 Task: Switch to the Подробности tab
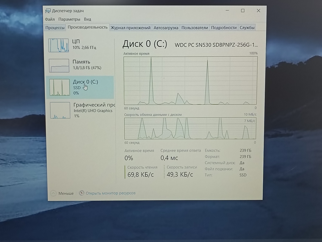tap(224, 28)
